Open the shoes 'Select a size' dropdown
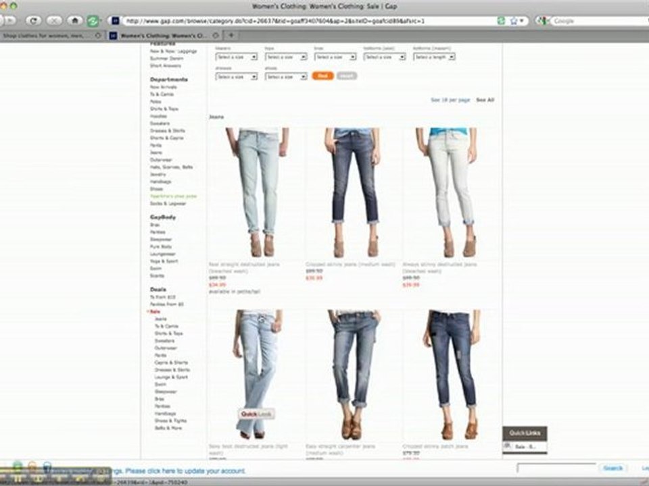This screenshot has height=486, width=649. coord(286,77)
